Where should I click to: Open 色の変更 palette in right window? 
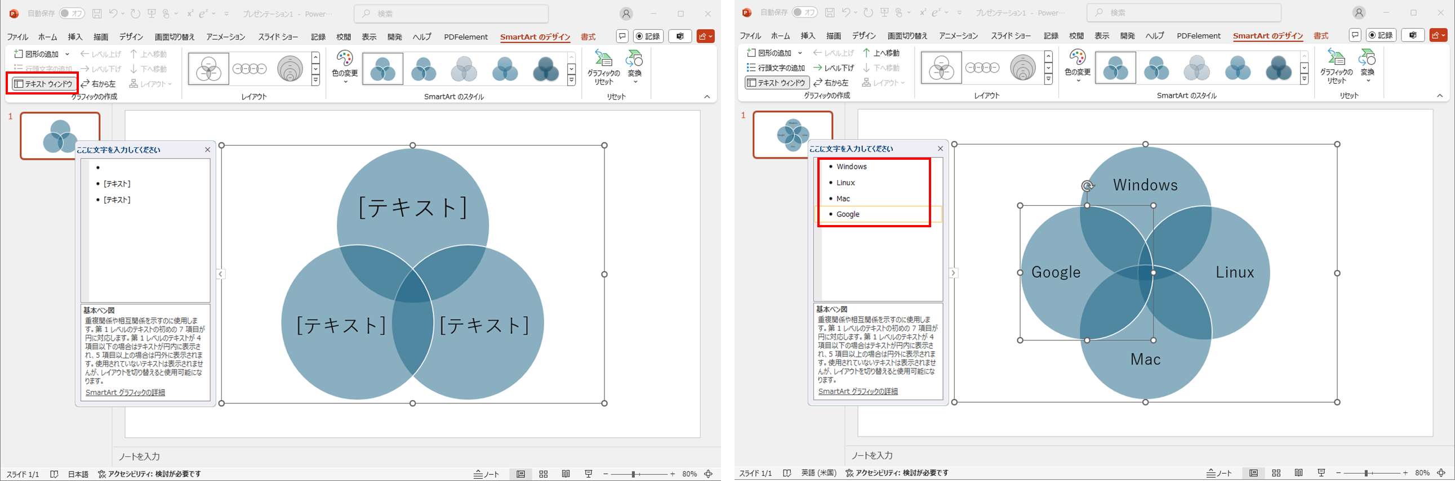pyautogui.click(x=1078, y=65)
